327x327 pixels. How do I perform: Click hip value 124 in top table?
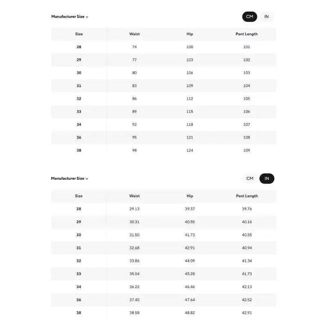pyautogui.click(x=190, y=150)
